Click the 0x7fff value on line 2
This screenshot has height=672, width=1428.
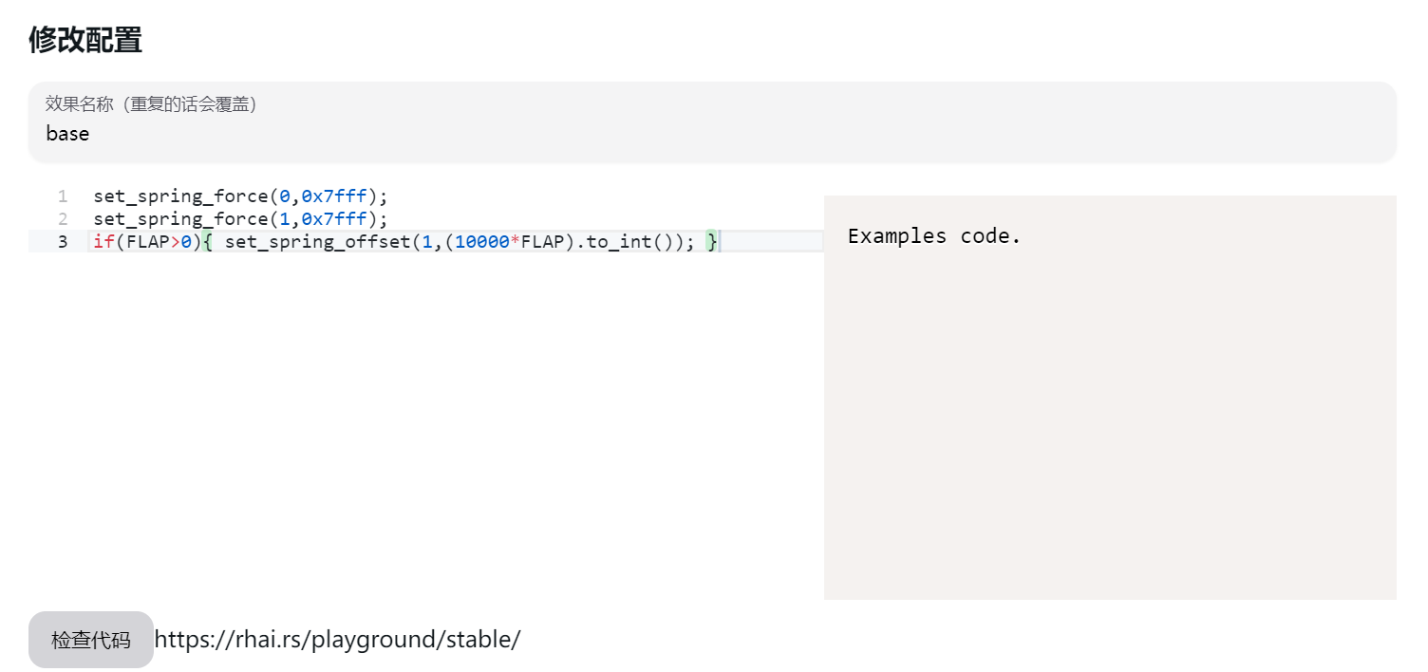334,219
